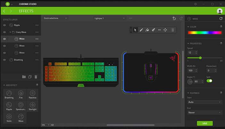Click the green SAVE button

205,123
